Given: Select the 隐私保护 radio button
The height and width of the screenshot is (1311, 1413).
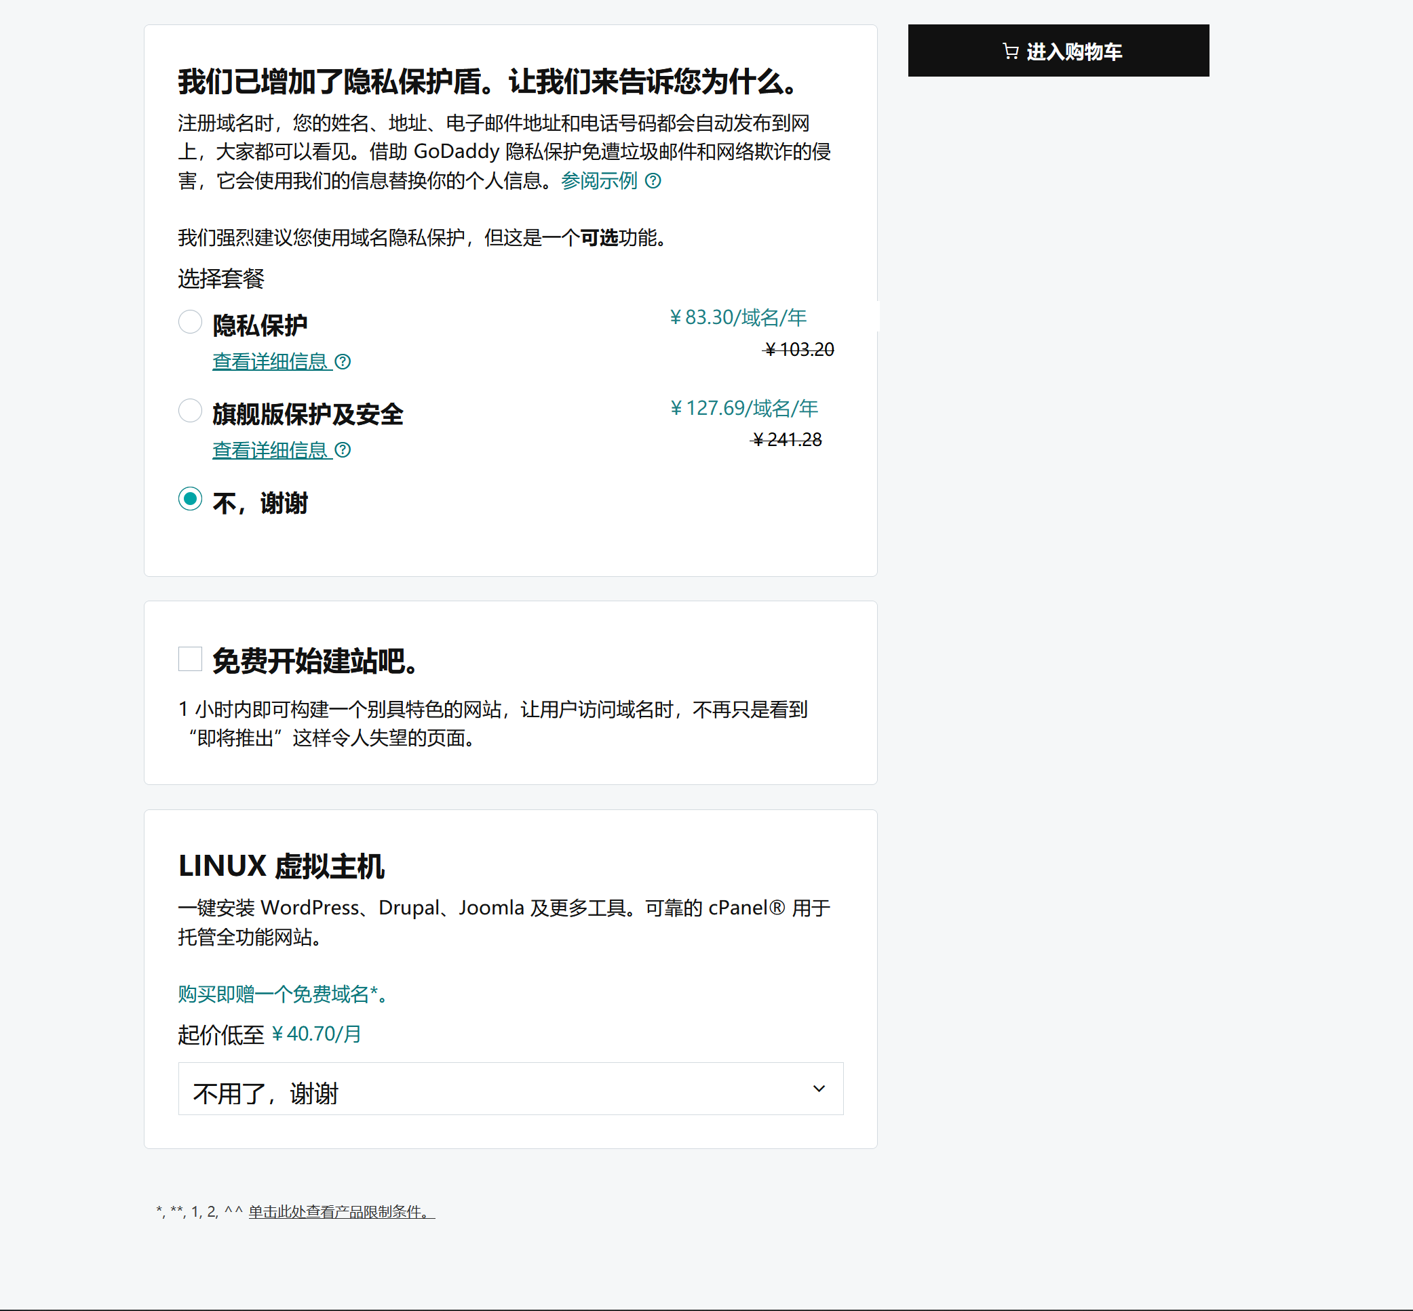Looking at the screenshot, I should 189,322.
